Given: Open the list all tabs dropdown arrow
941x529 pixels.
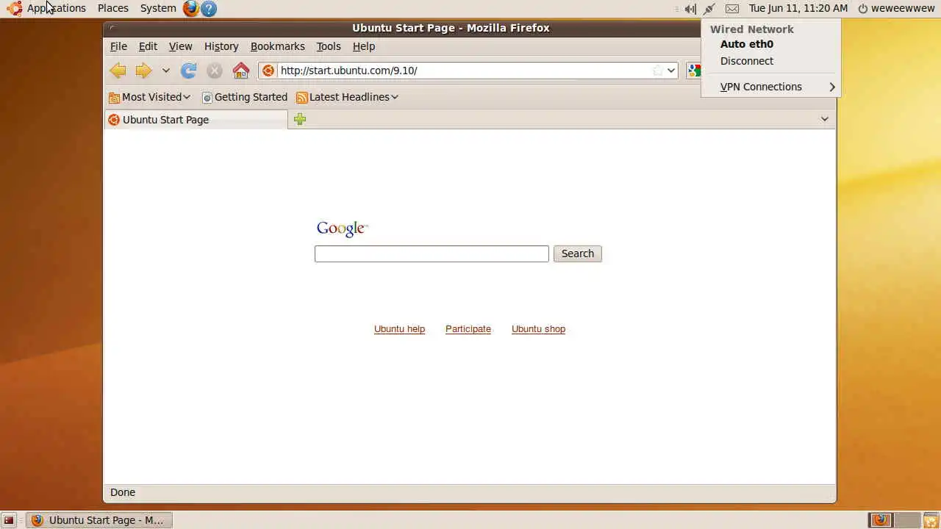Looking at the screenshot, I should (x=824, y=120).
